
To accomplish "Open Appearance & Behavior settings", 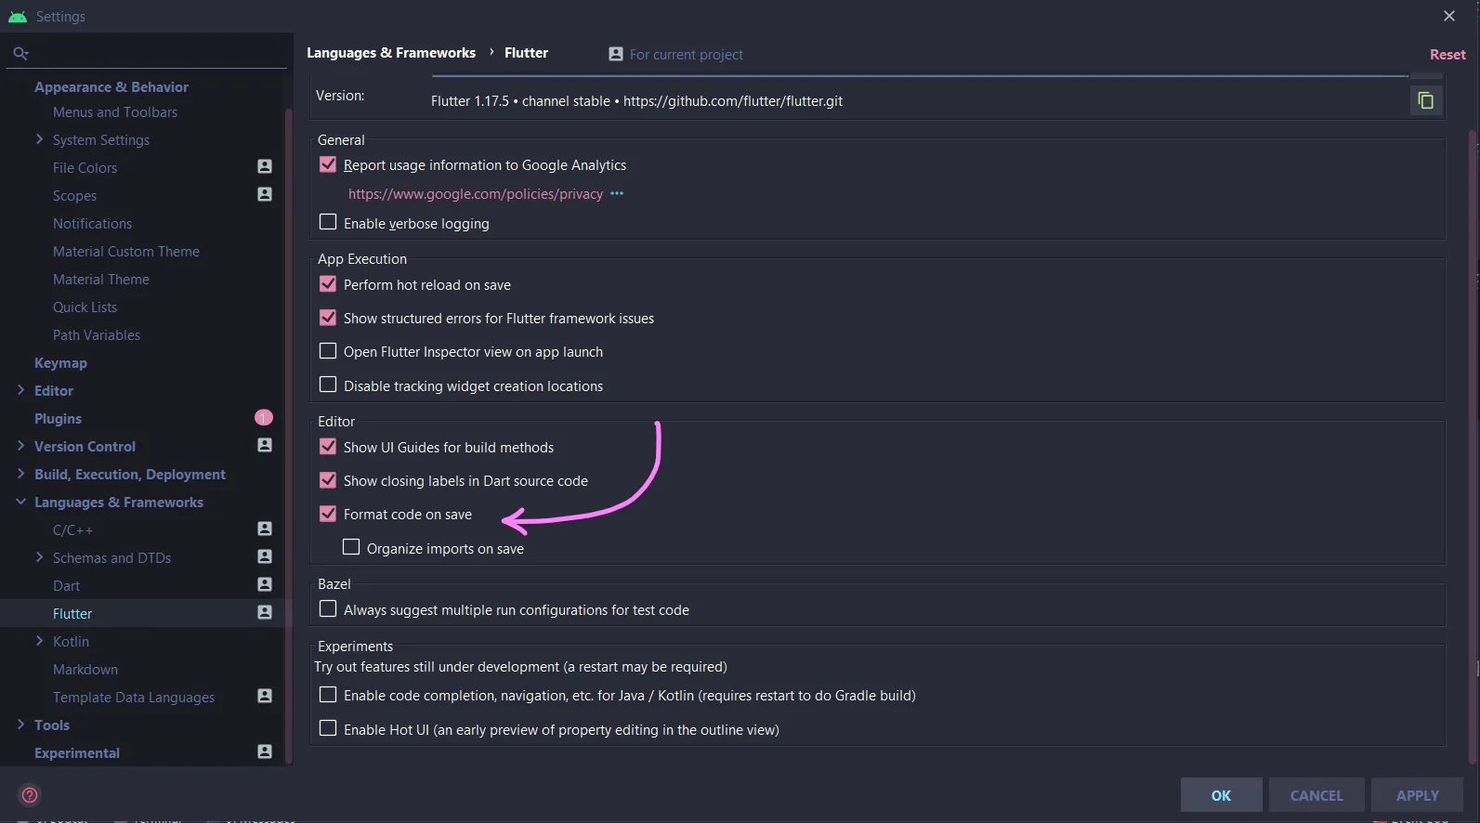I will (x=111, y=86).
